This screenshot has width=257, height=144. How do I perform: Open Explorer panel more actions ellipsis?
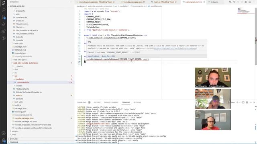click(x=71, y=2)
